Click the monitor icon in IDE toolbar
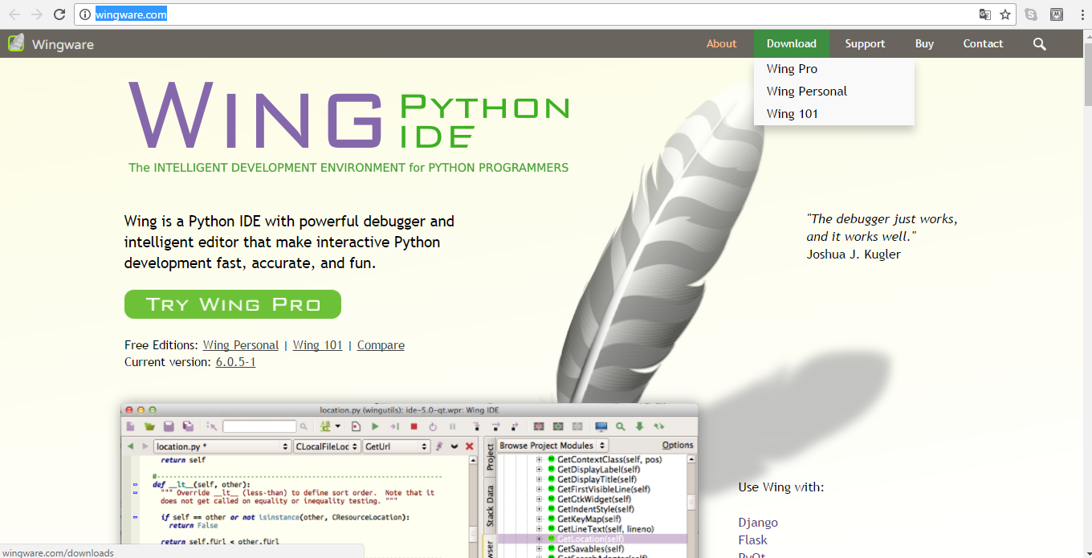Viewport: 1092px width, 558px height. tap(601, 426)
